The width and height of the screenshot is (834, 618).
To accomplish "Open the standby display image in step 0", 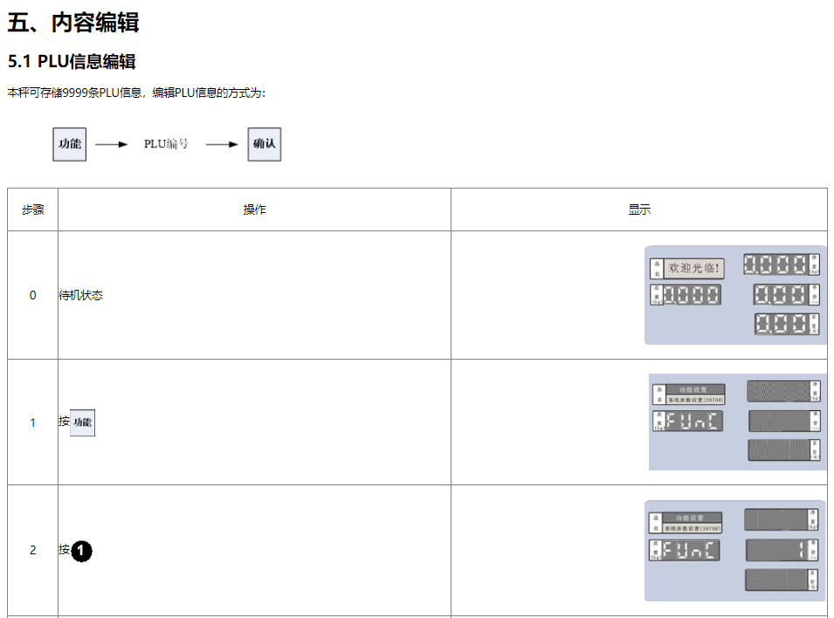I will click(x=735, y=295).
